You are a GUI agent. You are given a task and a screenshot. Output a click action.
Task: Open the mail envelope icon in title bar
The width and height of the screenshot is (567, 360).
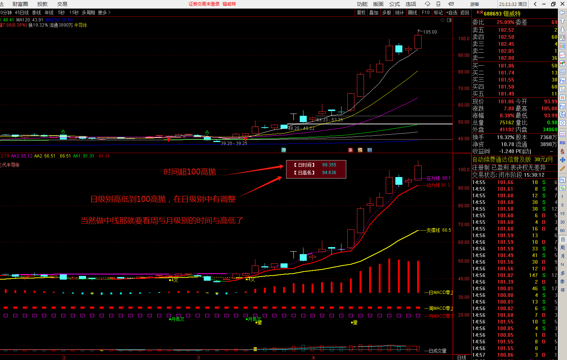point(451,4)
